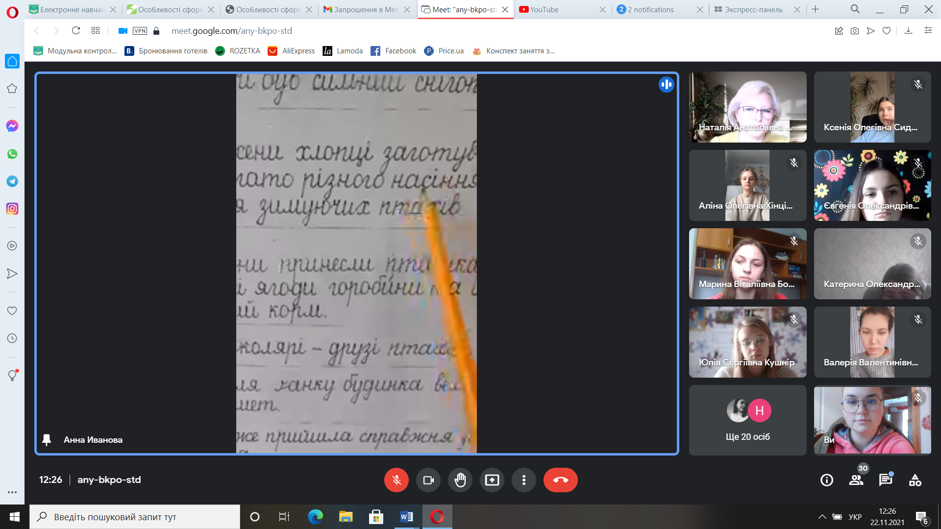The width and height of the screenshot is (941, 529).
Task: Open the activities panel
Action: point(915,480)
